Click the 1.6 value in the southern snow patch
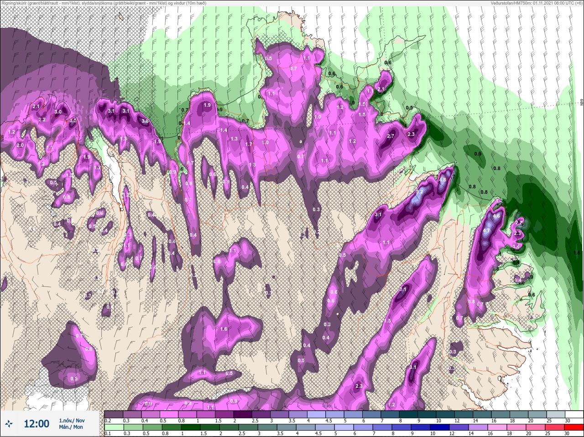Image resolution: width=584 pixels, height=437 pixels. [x=224, y=329]
